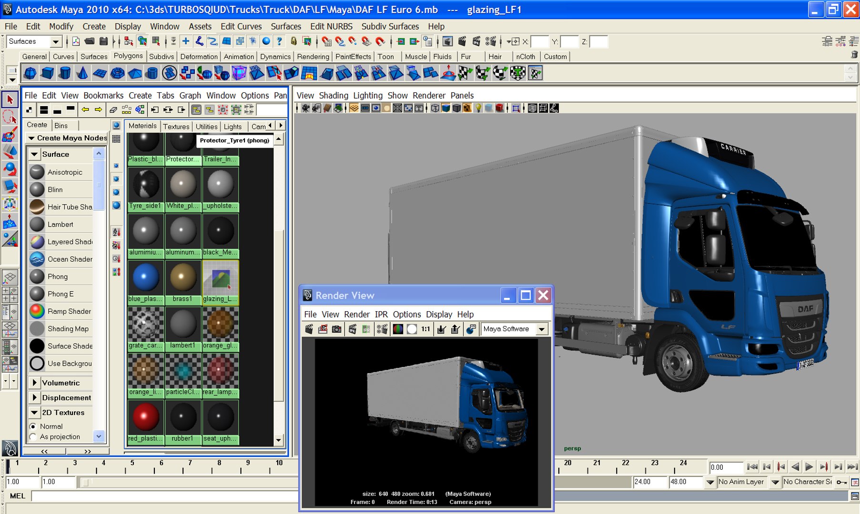Collapse the 2D Textures section
The width and height of the screenshot is (860, 514).
pyautogui.click(x=34, y=413)
